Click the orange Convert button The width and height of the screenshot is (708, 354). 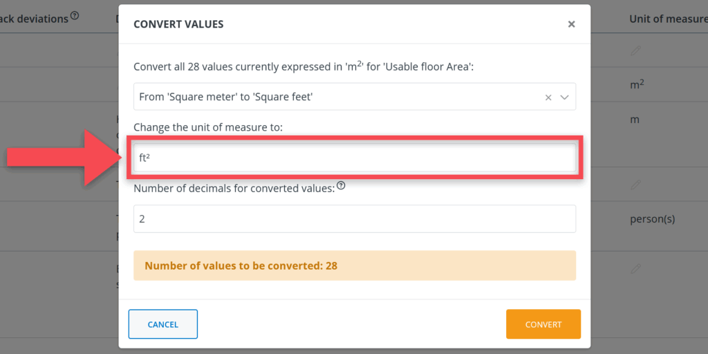click(x=543, y=324)
